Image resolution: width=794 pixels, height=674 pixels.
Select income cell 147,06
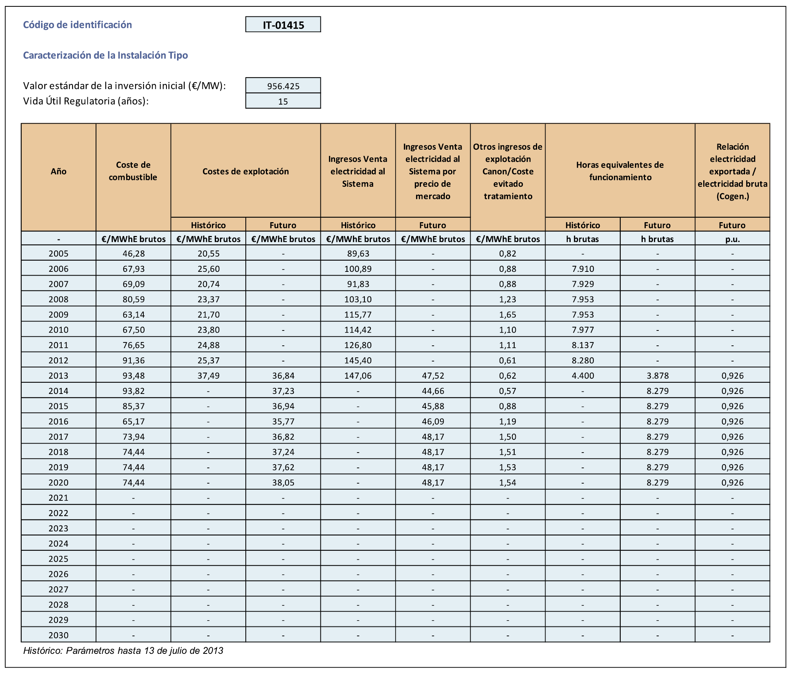358,376
